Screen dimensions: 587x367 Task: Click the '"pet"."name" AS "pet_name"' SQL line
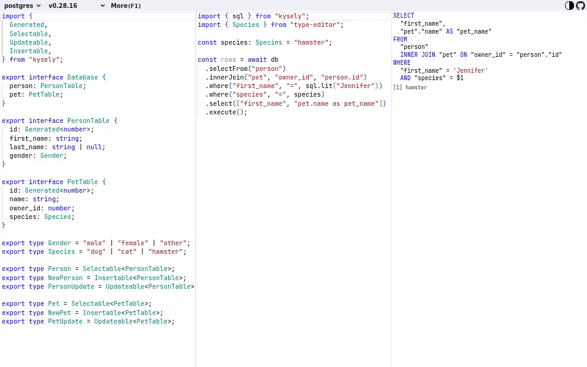coord(446,31)
